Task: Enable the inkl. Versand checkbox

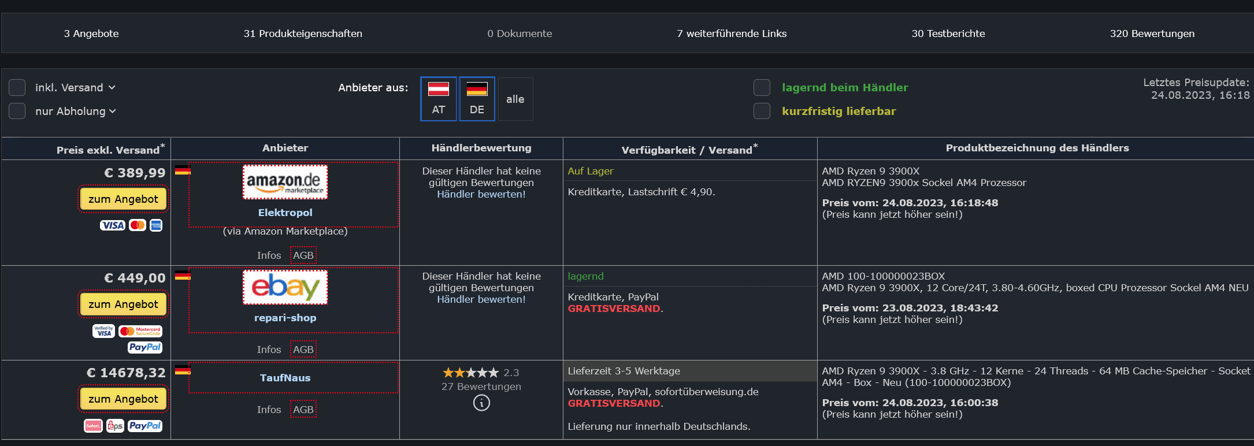Action: click(x=17, y=88)
